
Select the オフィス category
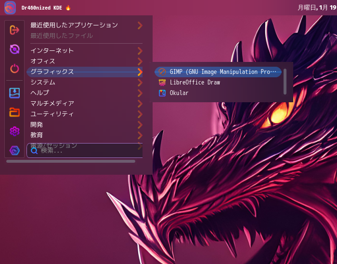click(x=84, y=61)
